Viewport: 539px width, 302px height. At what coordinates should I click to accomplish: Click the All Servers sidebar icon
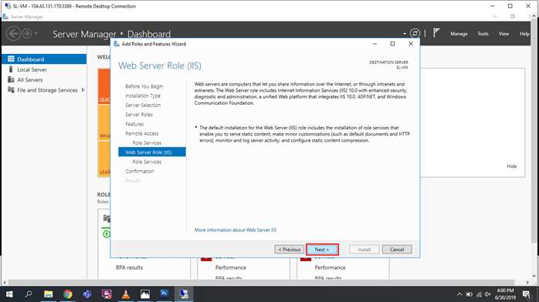pyautogui.click(x=11, y=79)
